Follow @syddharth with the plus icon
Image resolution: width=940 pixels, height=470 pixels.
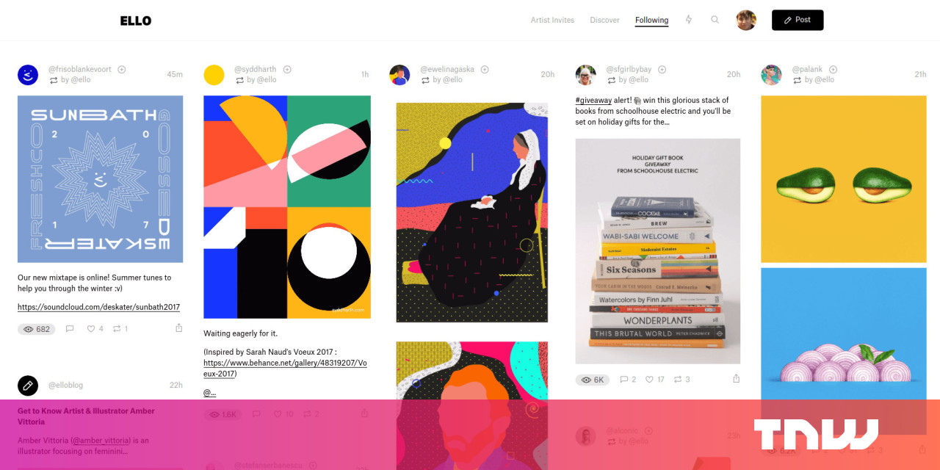tap(287, 70)
